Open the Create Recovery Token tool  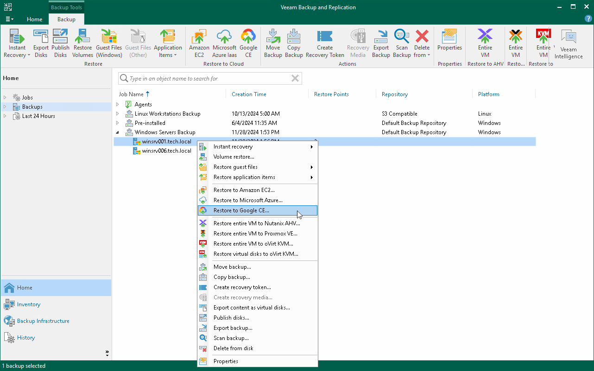[325, 42]
